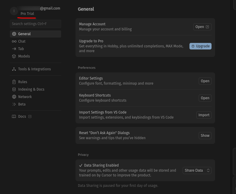Open the Docs external link
Screen dimensions: 236x194
point(22,117)
